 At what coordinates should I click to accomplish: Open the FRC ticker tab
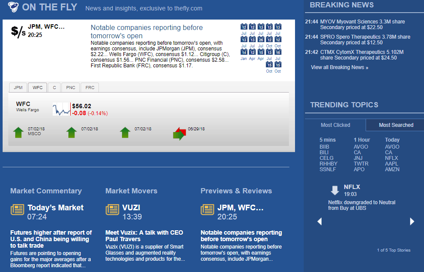point(90,88)
